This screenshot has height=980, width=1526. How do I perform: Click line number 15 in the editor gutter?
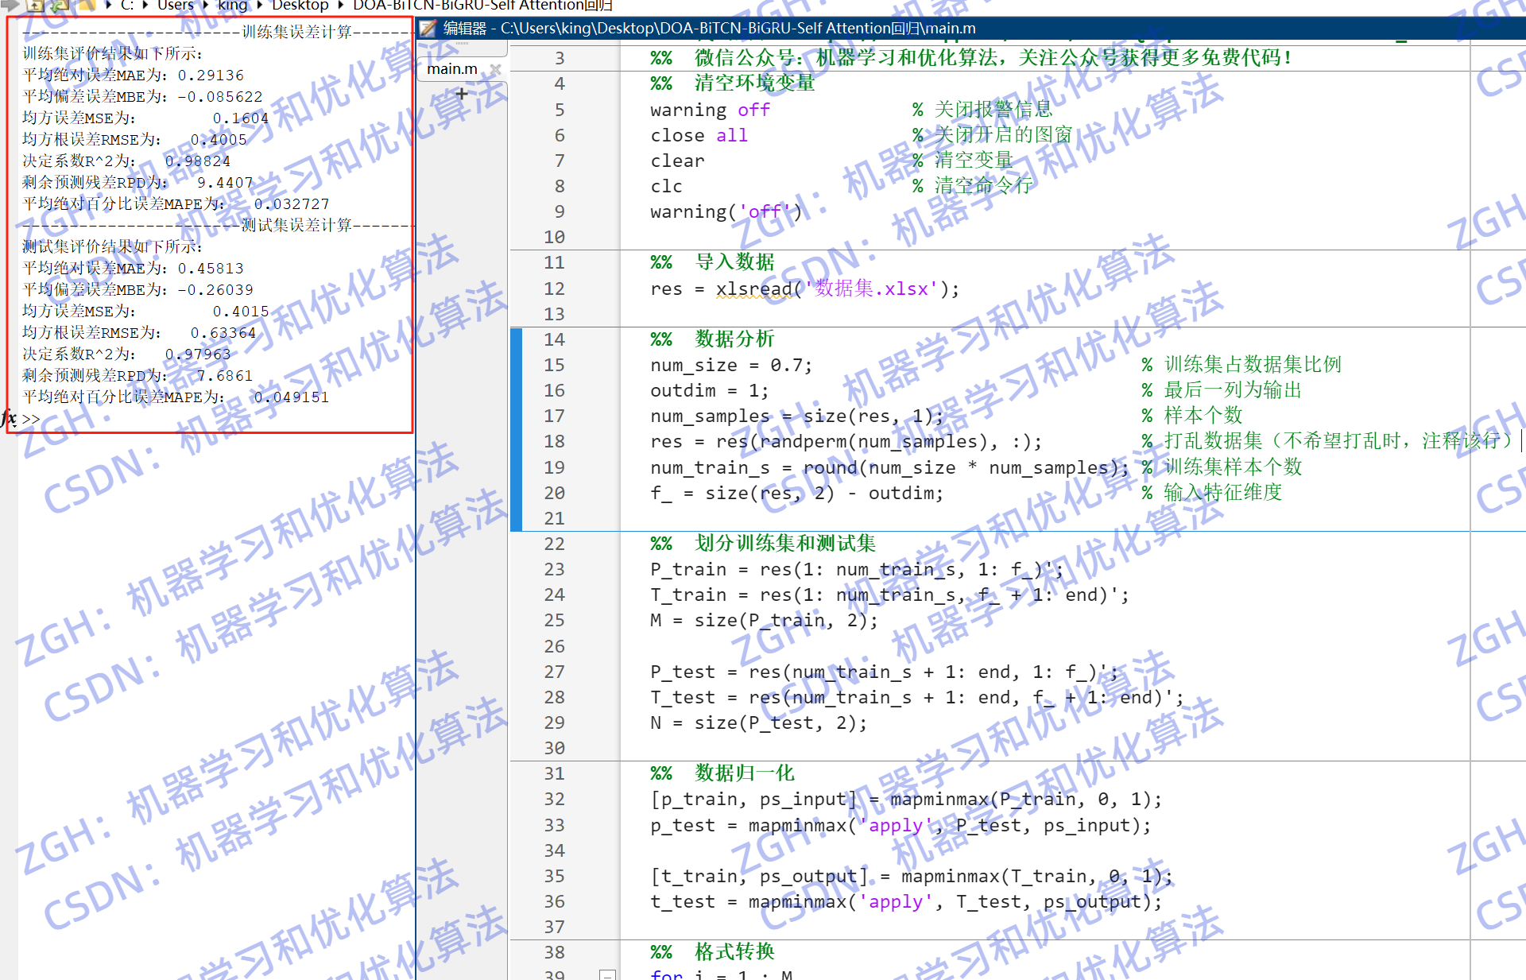[x=554, y=365]
